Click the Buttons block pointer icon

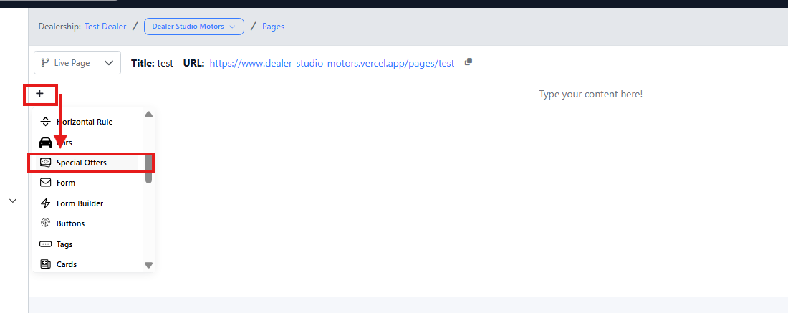pos(46,223)
